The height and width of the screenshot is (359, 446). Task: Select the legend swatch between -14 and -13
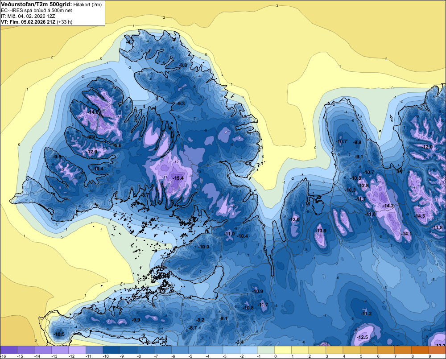(43, 350)
